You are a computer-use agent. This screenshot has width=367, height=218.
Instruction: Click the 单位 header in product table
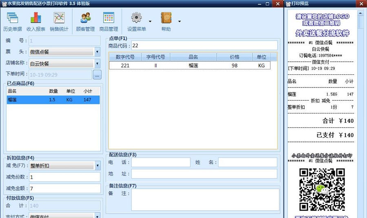pos(261,57)
